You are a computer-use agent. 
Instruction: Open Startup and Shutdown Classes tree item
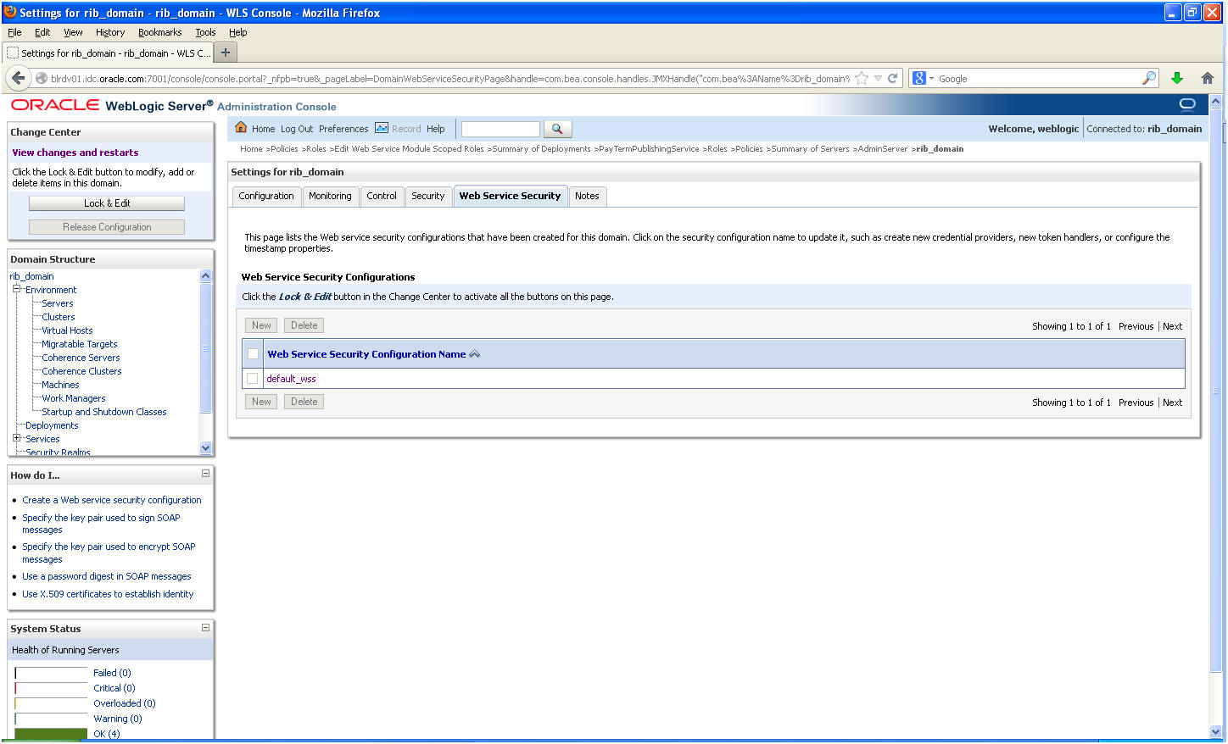click(104, 412)
